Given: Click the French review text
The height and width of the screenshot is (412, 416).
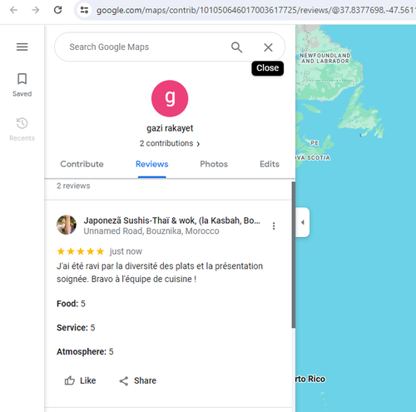Looking at the screenshot, I should (160, 272).
